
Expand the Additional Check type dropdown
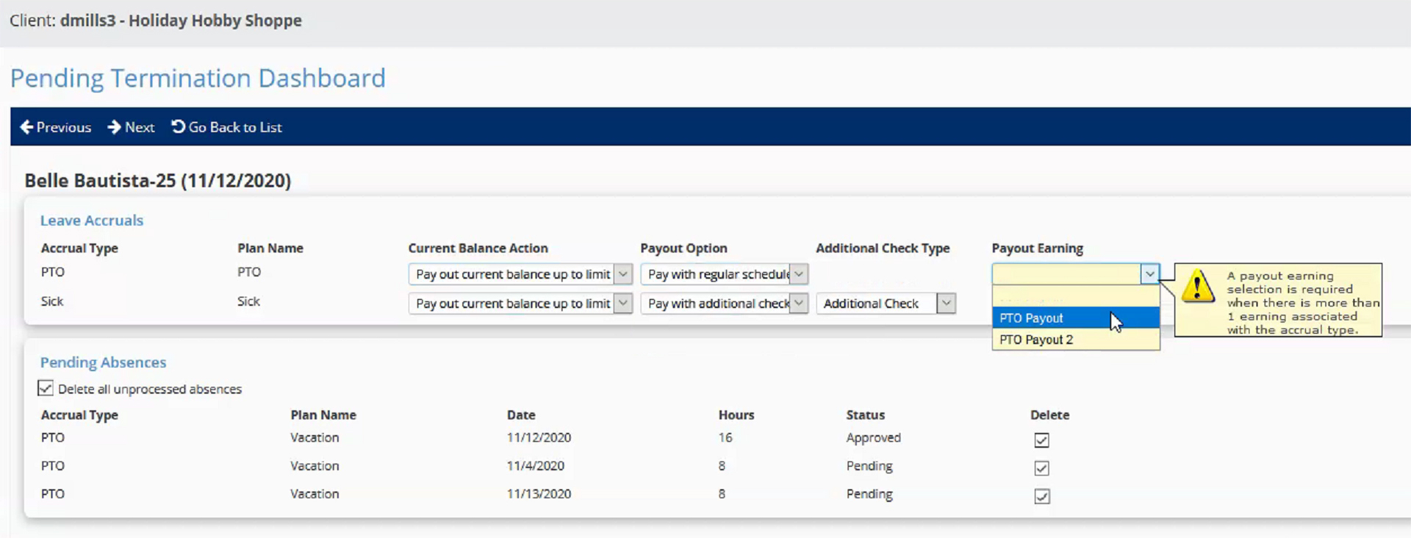(947, 304)
